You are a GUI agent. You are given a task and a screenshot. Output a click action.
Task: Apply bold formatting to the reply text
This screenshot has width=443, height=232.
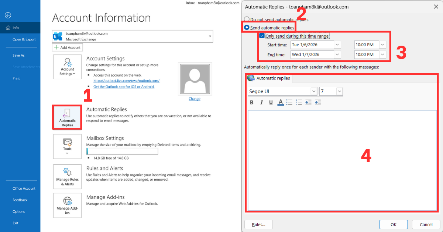(x=252, y=102)
